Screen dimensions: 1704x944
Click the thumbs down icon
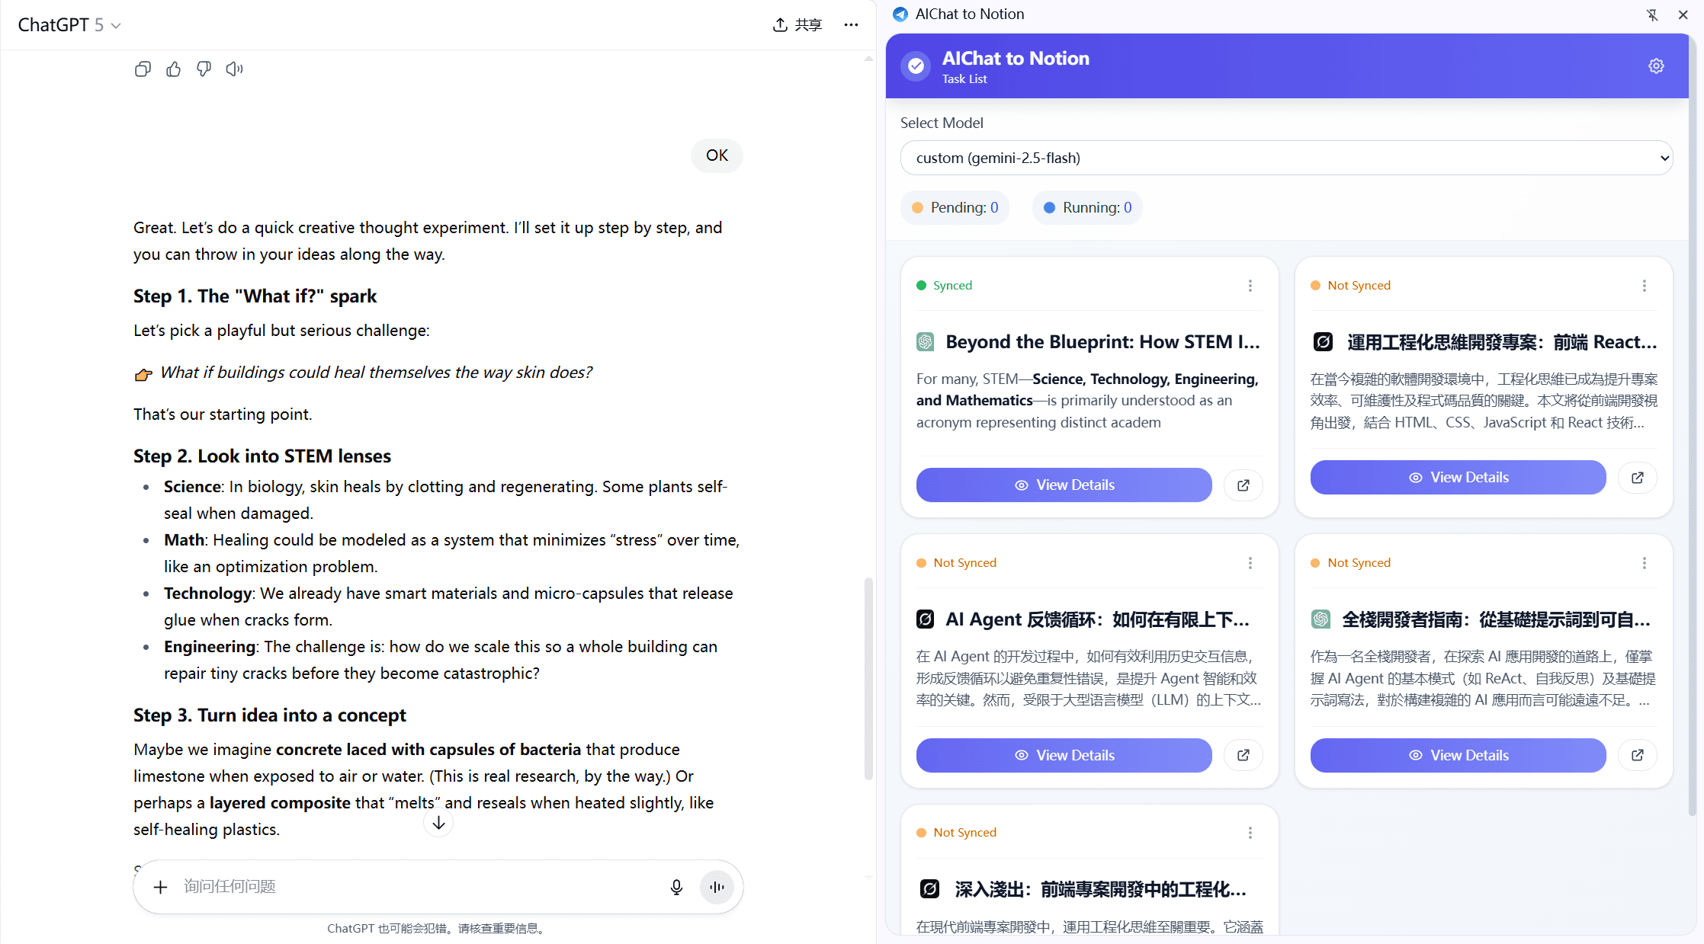tap(204, 69)
